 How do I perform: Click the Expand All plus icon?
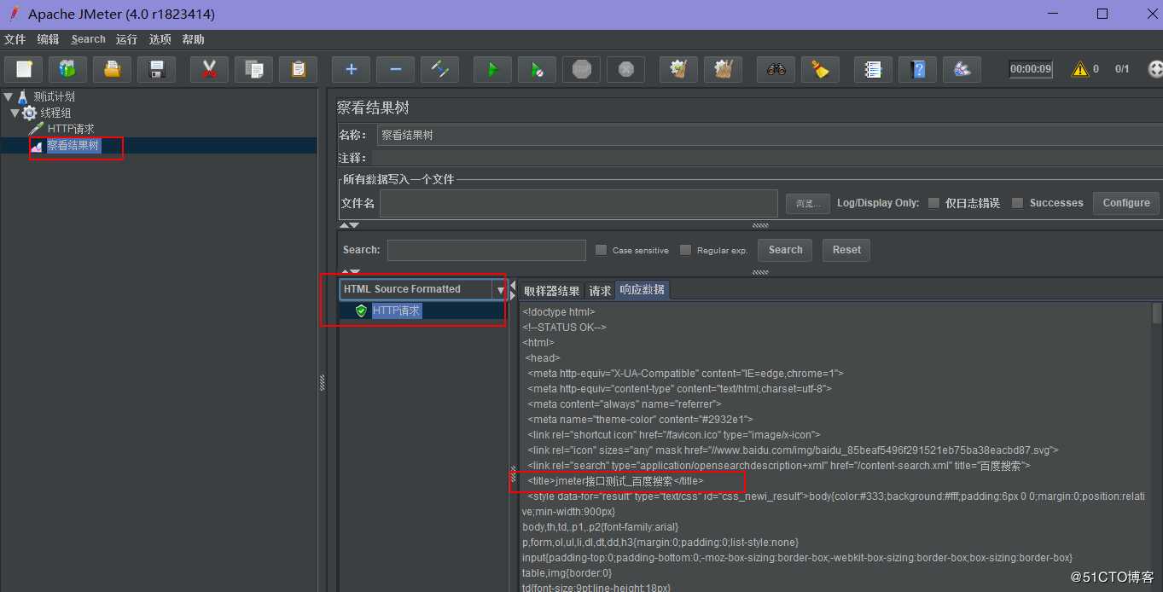point(351,69)
